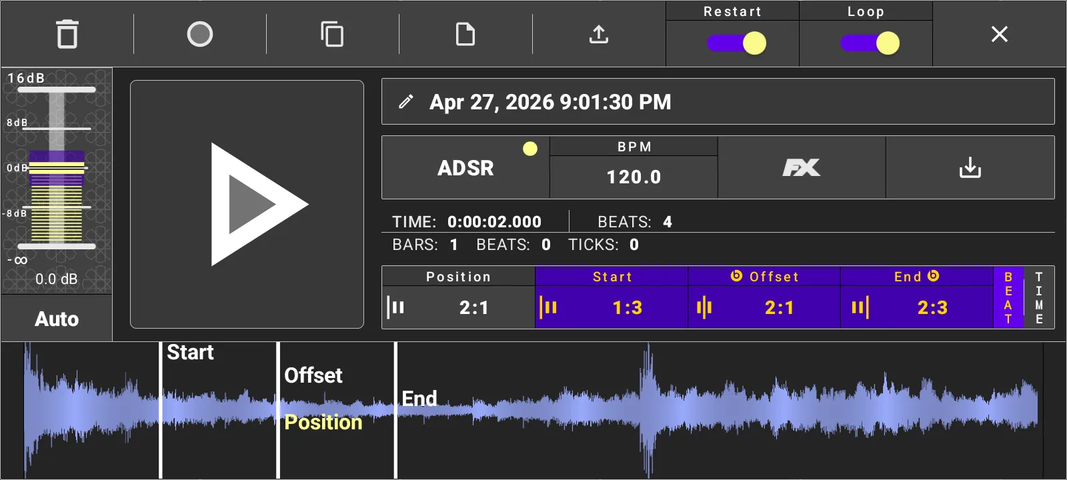Start recording with the circle icon
1067x480 pixels.
[x=200, y=34]
